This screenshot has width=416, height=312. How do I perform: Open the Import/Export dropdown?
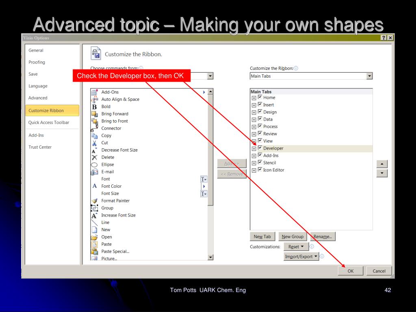301,257
